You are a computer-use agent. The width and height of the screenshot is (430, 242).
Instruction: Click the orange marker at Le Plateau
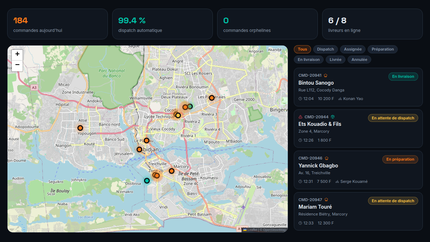click(x=147, y=140)
